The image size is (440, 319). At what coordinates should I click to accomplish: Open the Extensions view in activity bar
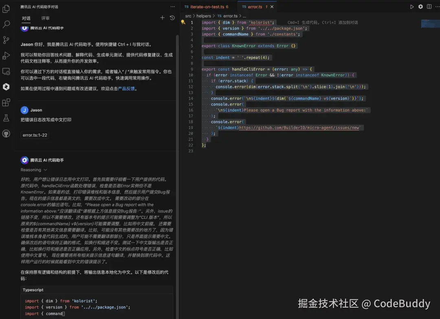(x=6, y=102)
